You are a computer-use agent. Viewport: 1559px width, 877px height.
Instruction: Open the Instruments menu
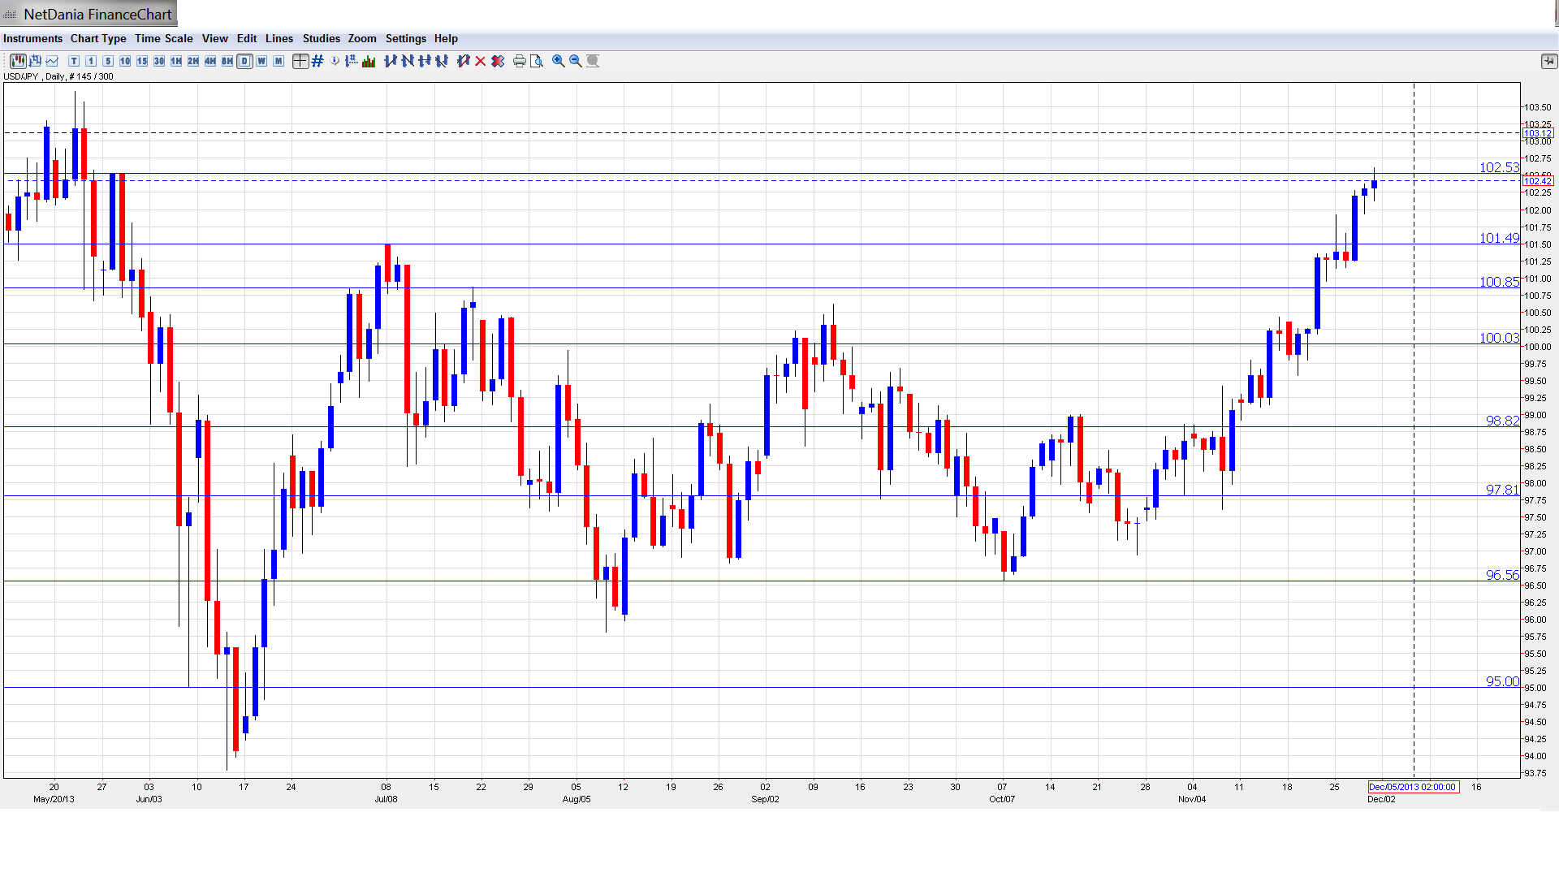[x=32, y=38]
